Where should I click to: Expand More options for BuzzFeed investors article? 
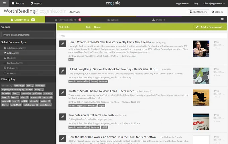coord(217,48)
